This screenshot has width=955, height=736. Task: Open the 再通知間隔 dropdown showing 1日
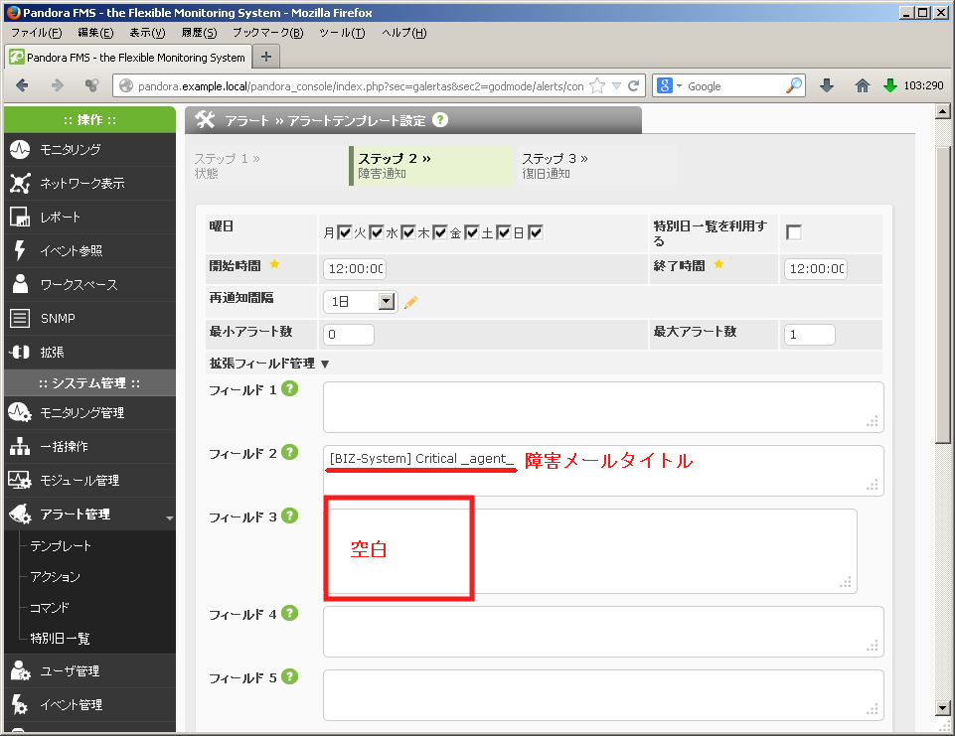point(361,301)
